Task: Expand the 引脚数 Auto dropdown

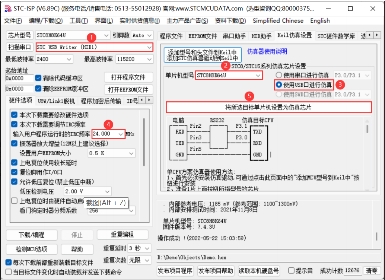Action: pos(149,35)
